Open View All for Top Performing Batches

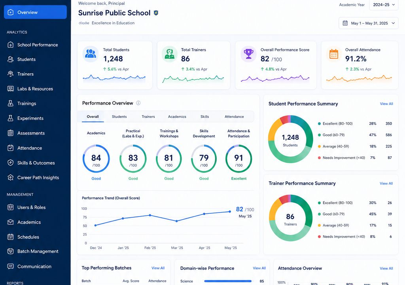158,268
